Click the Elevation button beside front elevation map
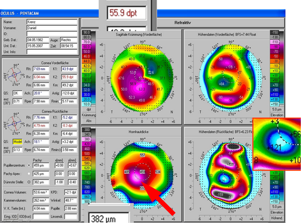The image size is (301, 223). coord(277,115)
